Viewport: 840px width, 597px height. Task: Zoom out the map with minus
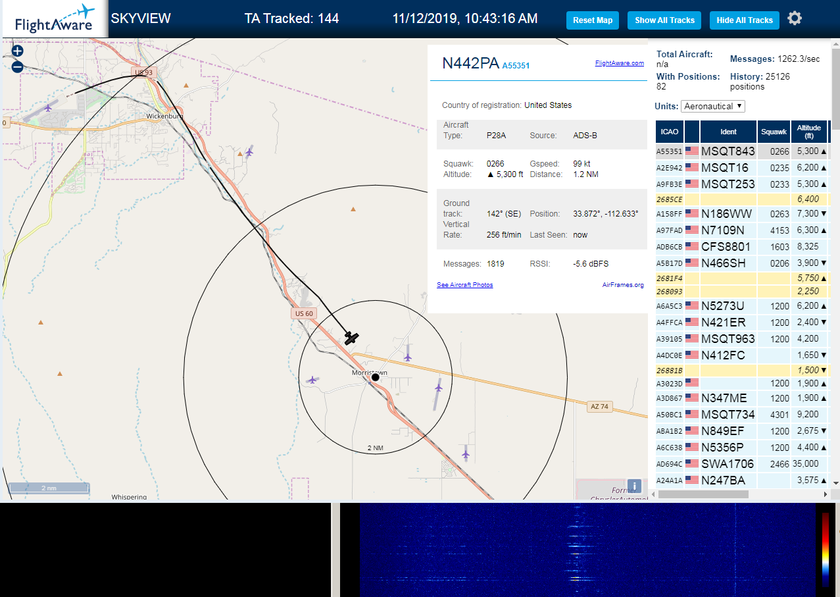[x=18, y=66]
